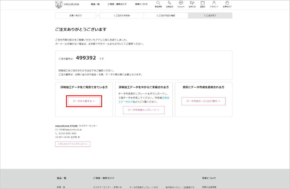Open the 商品検索 search magnifier icon

(x=158, y=3)
